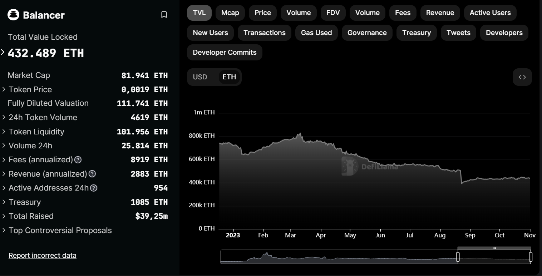
Task: Bookmark the Balancer protocol
Action: pos(164,15)
